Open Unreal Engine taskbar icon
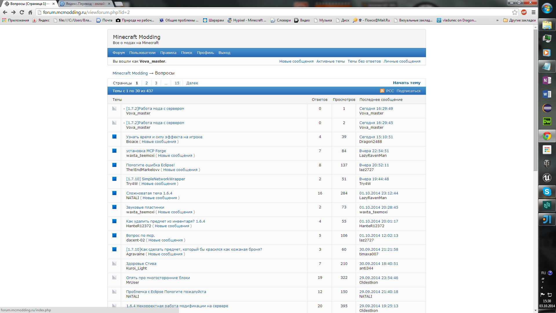The height and width of the screenshot is (313, 556). 547,178
